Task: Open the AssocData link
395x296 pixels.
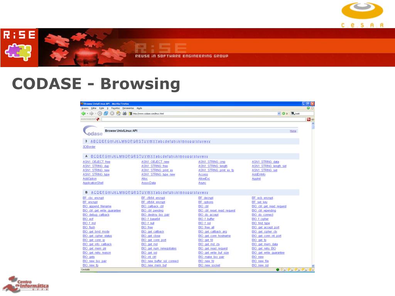Action: [x=149, y=183]
